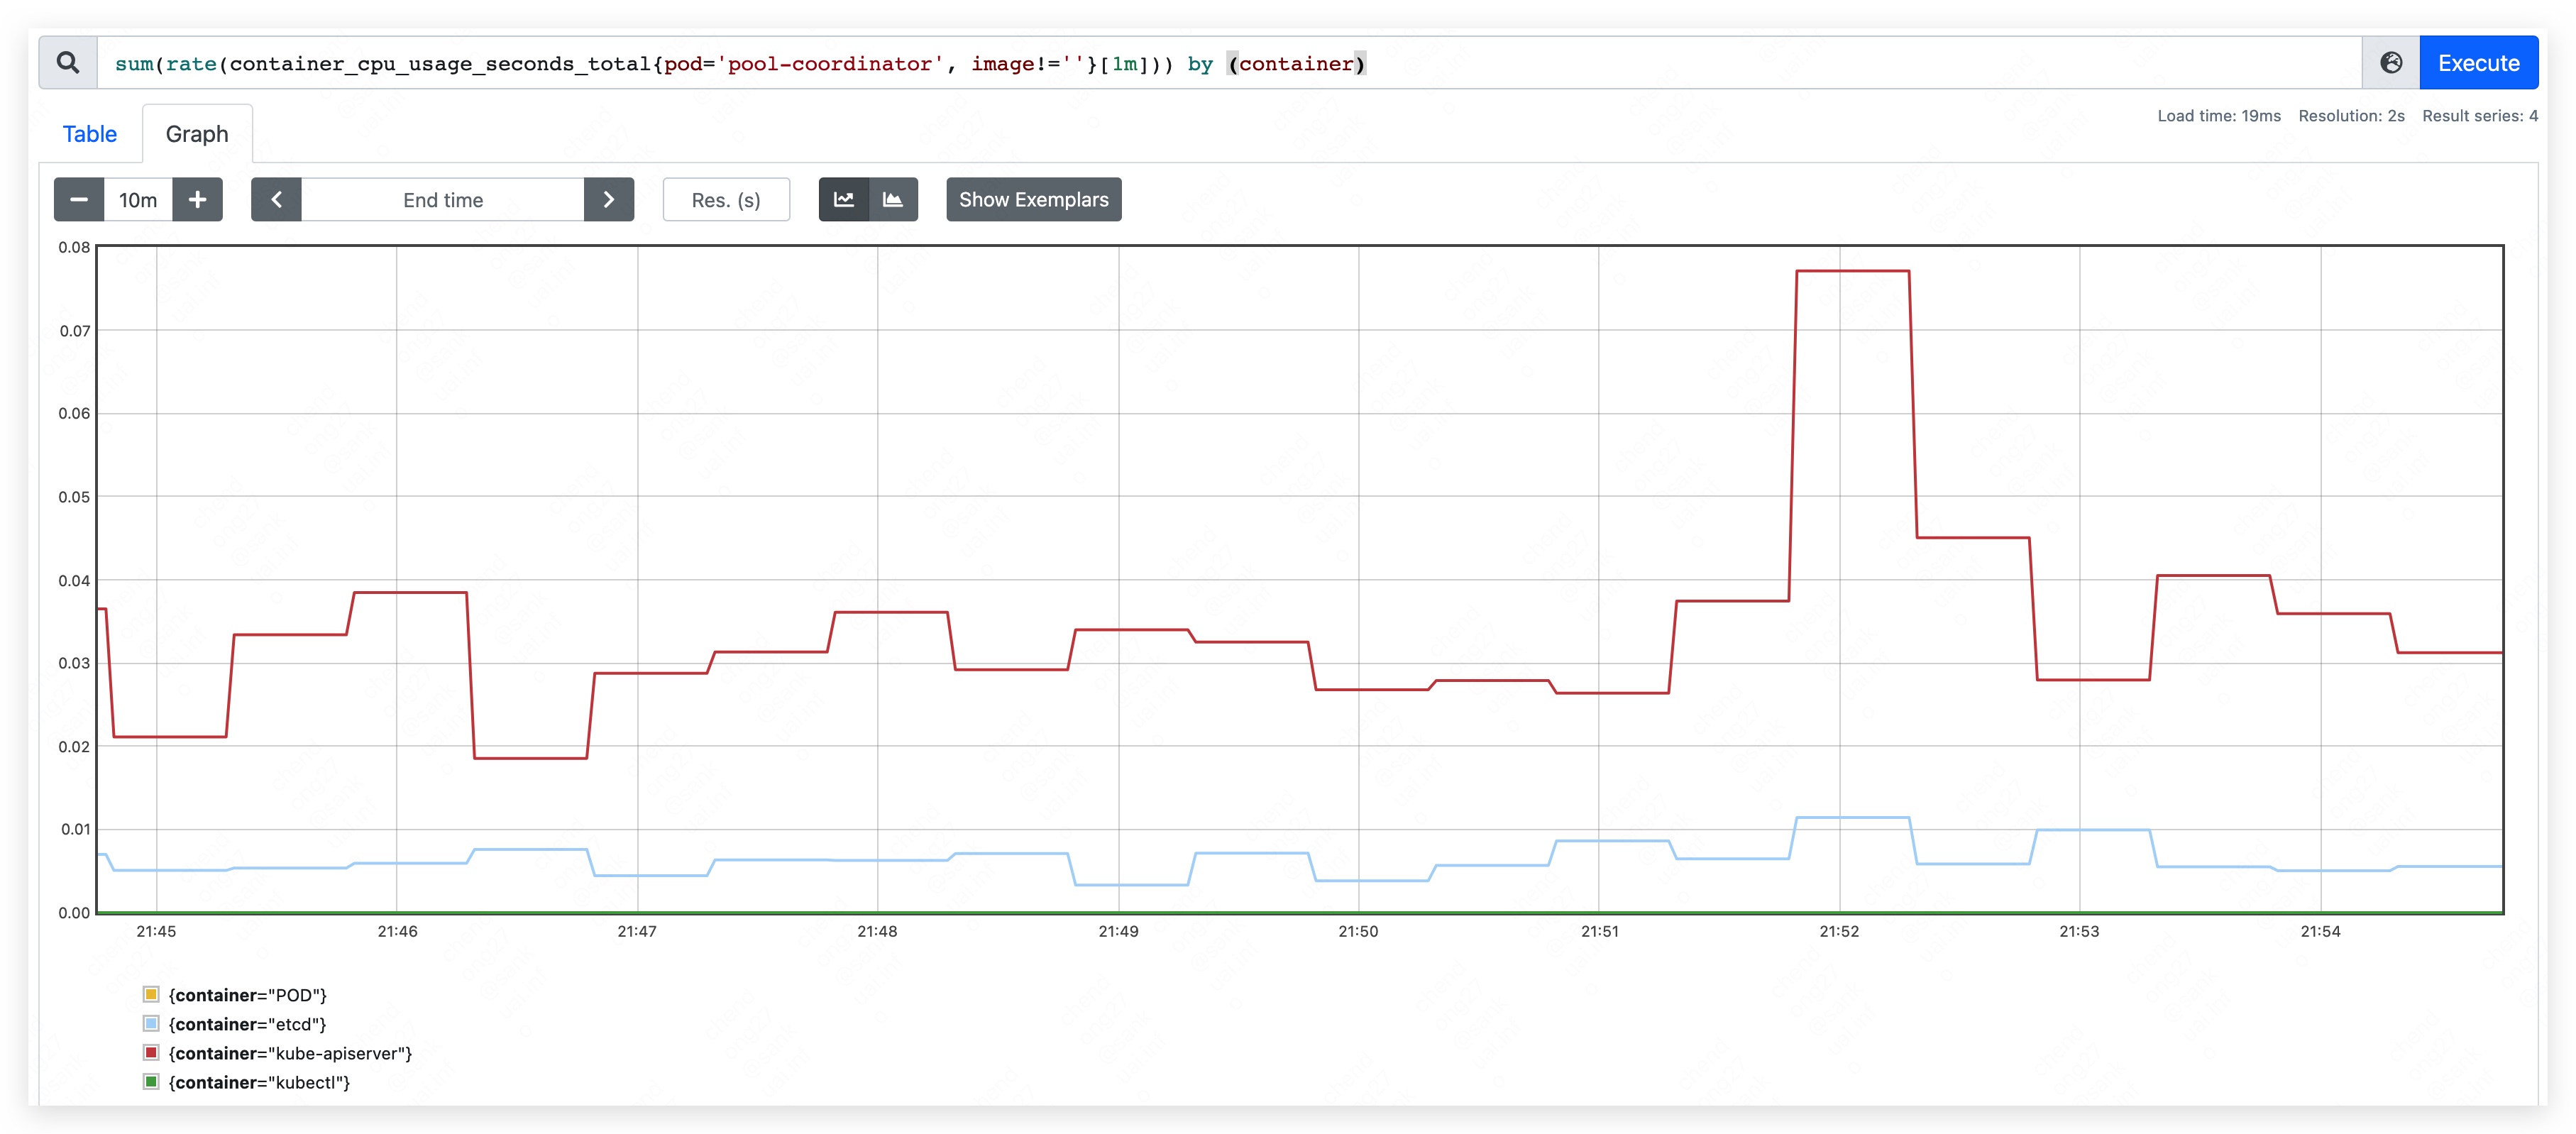2576x1134 pixels.
Task: Go to the previous end time
Action: pos(277,200)
